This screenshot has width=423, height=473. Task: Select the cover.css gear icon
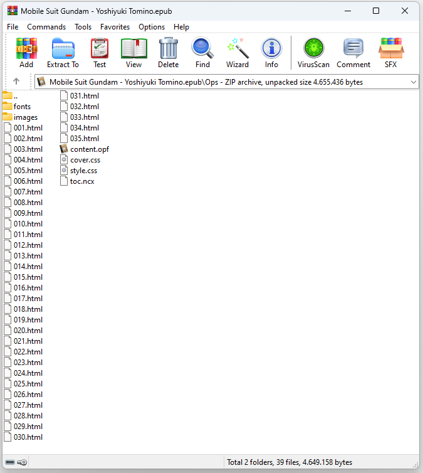tap(64, 159)
